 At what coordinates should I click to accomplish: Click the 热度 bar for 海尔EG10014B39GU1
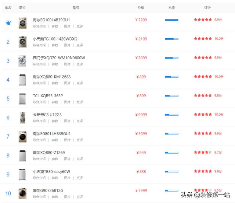pos(172,20)
